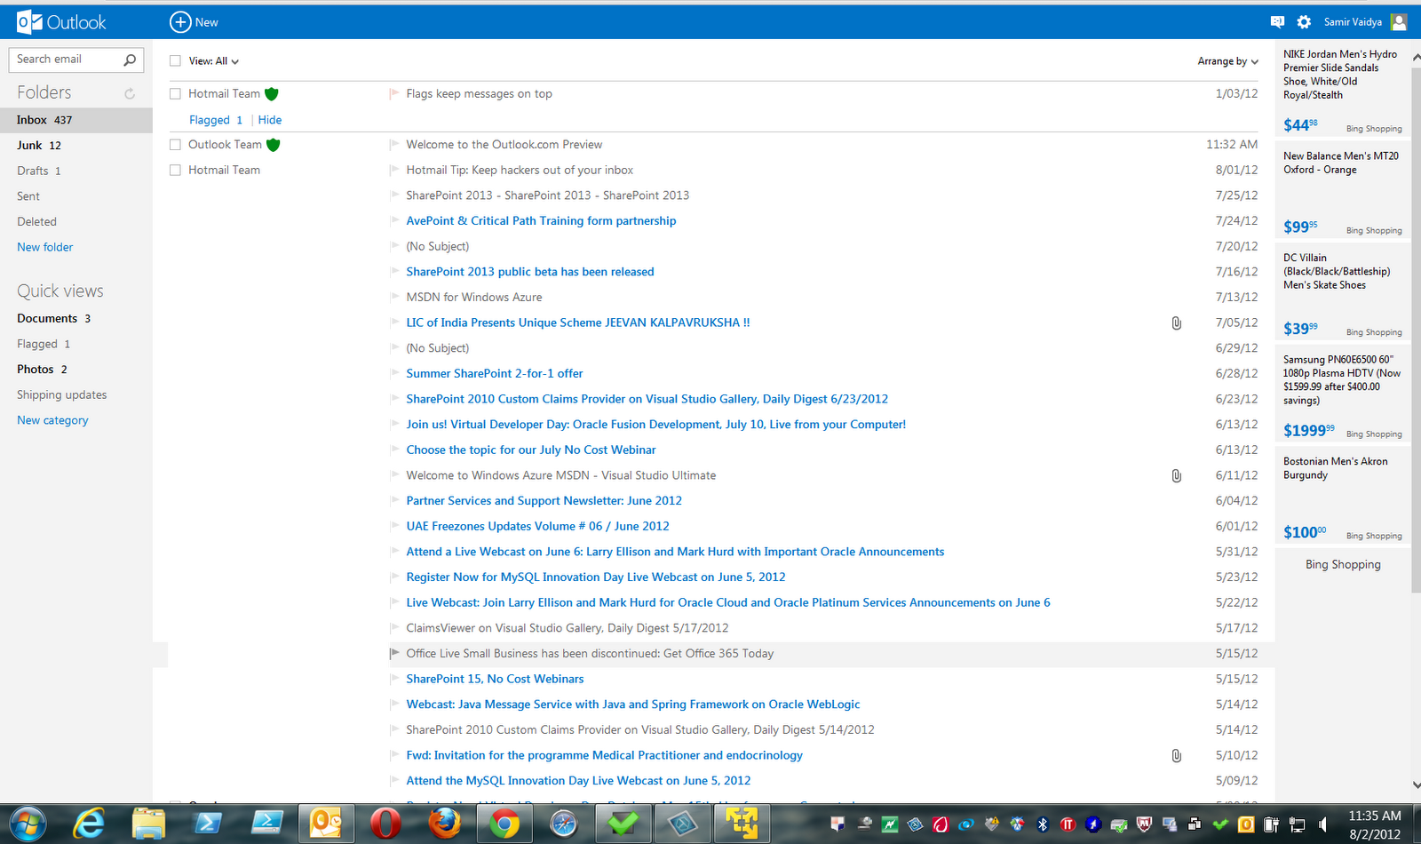1421x844 pixels.
Task: Open the paperclip attachment on the LIC email
Action: [1176, 322]
